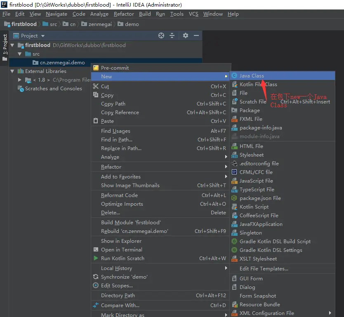
Task: Collapse the firstblood project root node
Action: [x=12, y=45]
